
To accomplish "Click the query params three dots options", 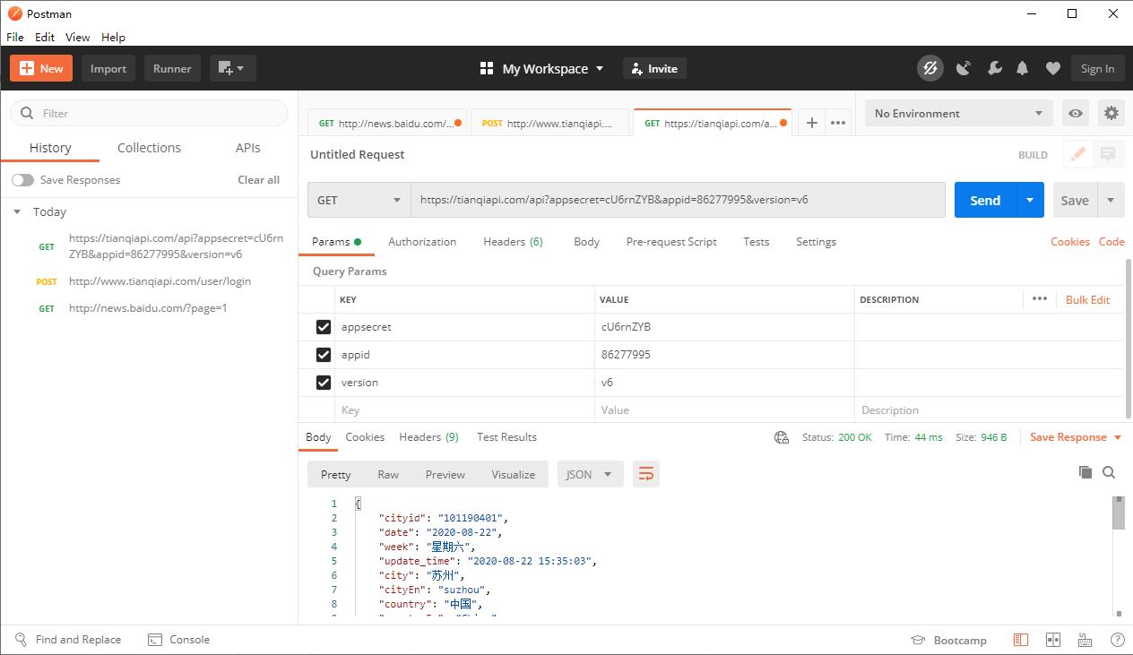I will tap(1039, 298).
